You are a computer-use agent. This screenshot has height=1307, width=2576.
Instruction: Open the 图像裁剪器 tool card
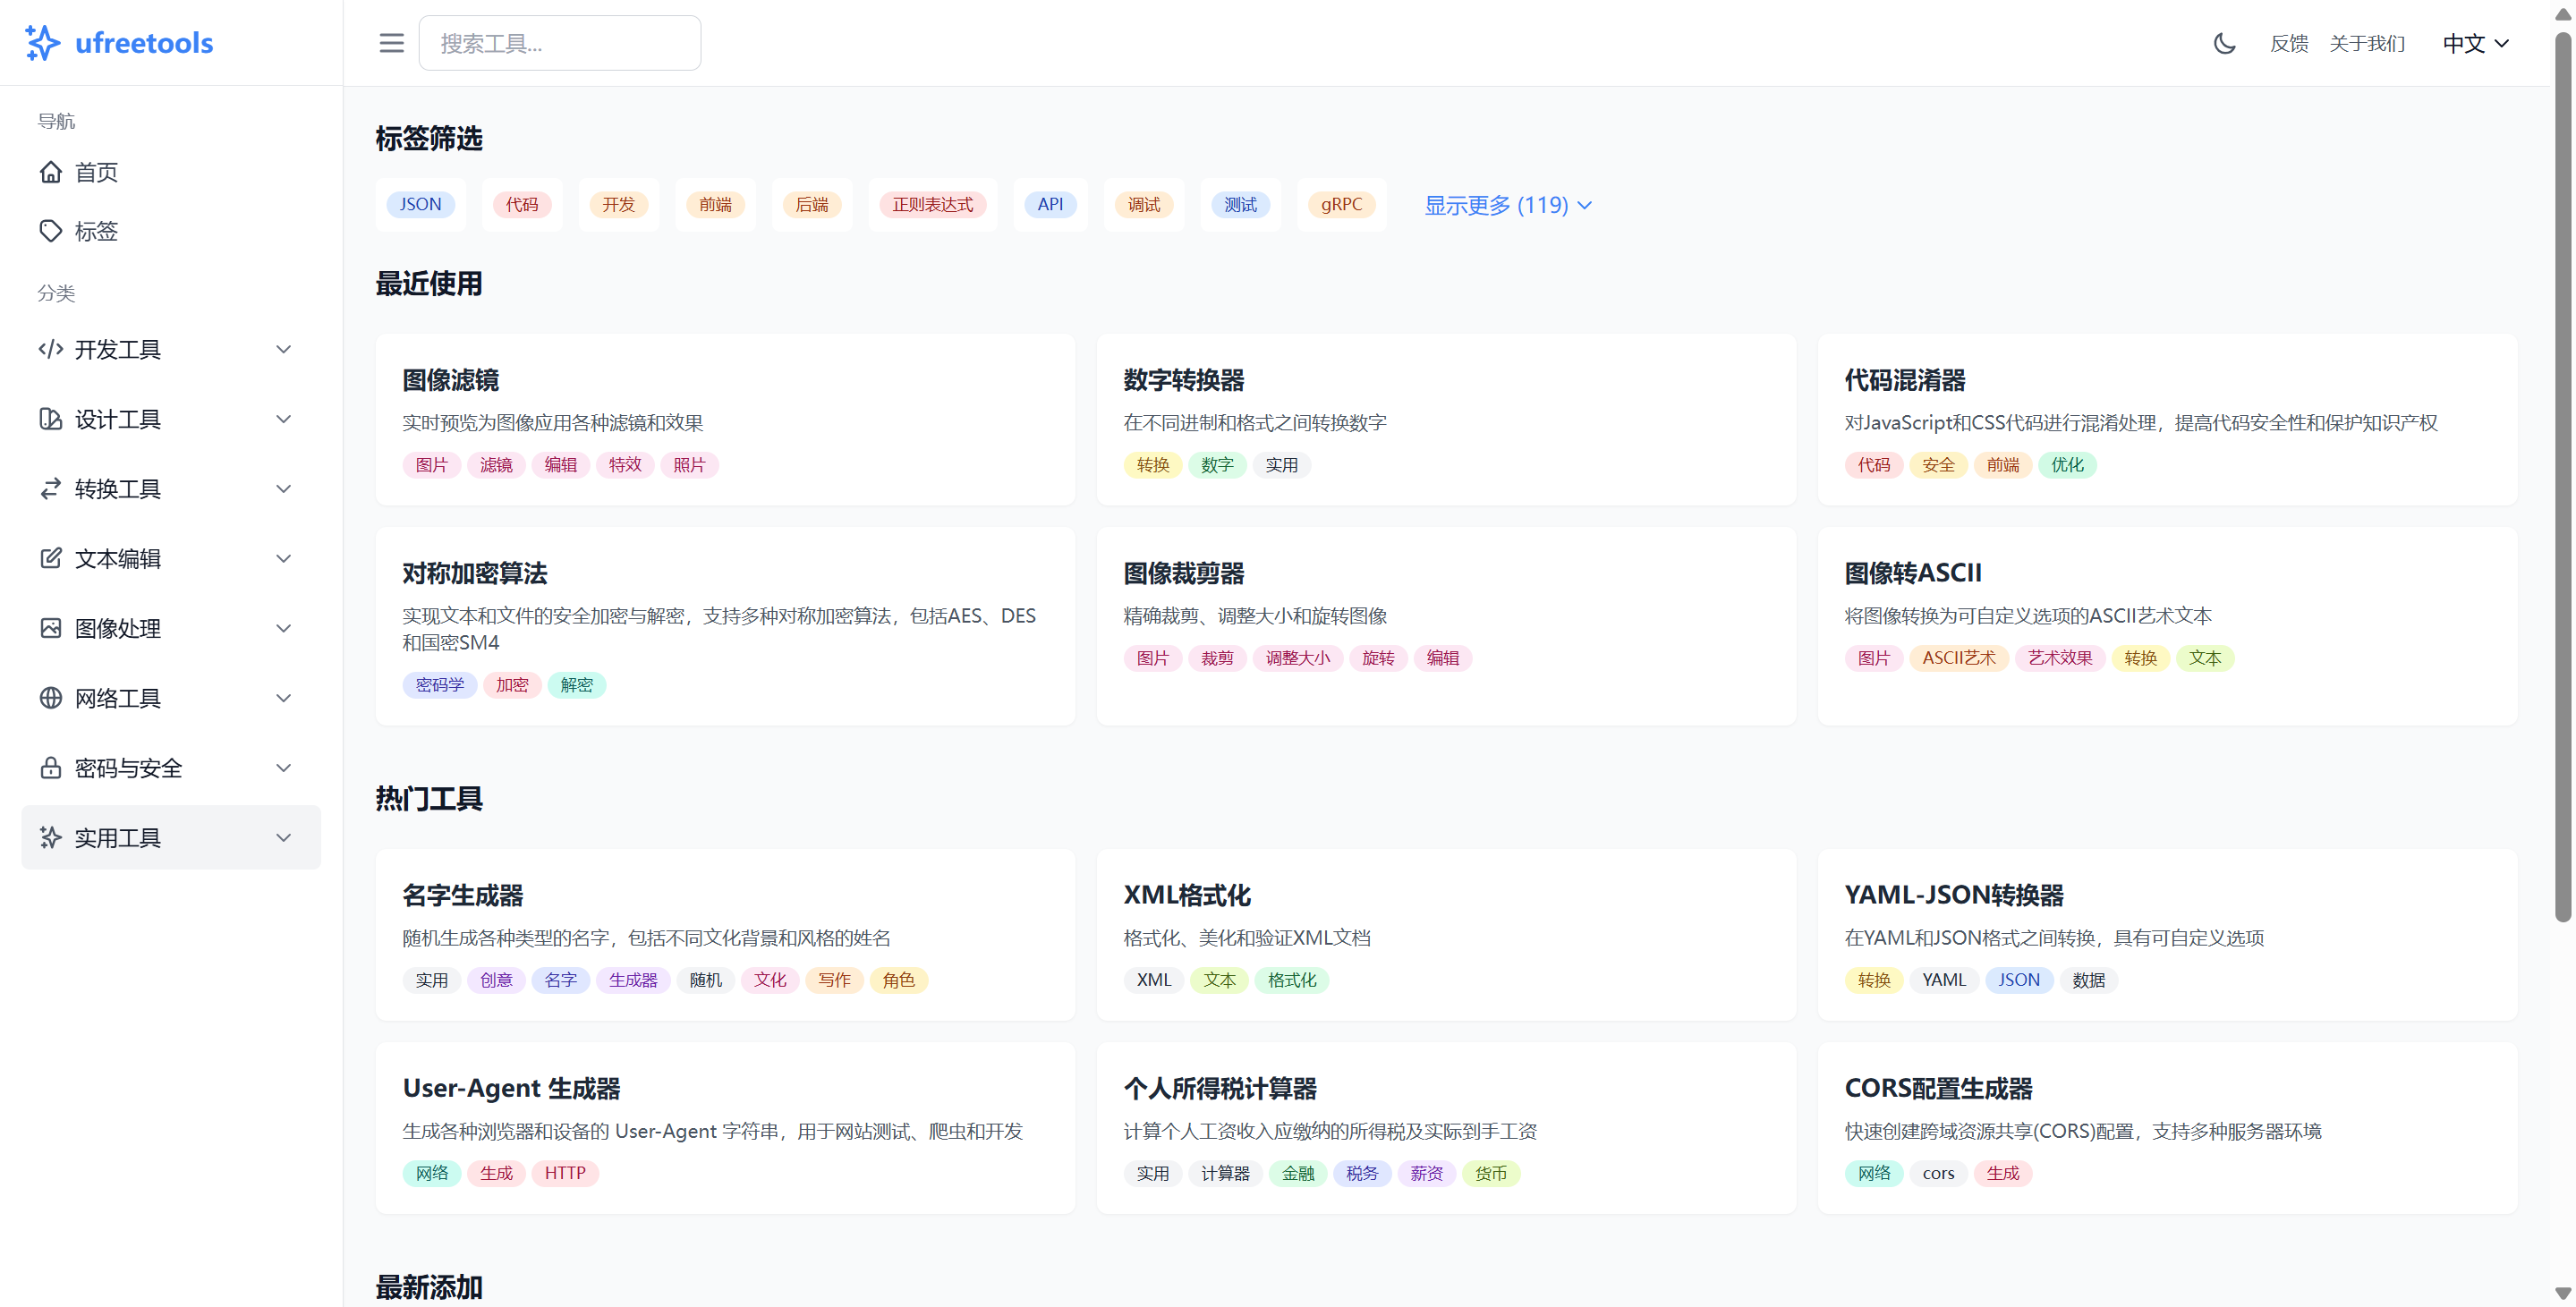(x=1446, y=626)
